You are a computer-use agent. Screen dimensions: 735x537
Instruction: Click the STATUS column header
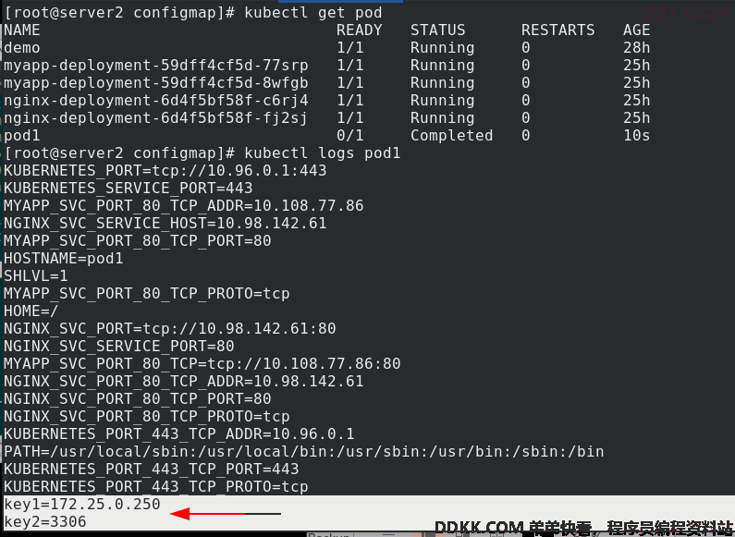click(438, 30)
